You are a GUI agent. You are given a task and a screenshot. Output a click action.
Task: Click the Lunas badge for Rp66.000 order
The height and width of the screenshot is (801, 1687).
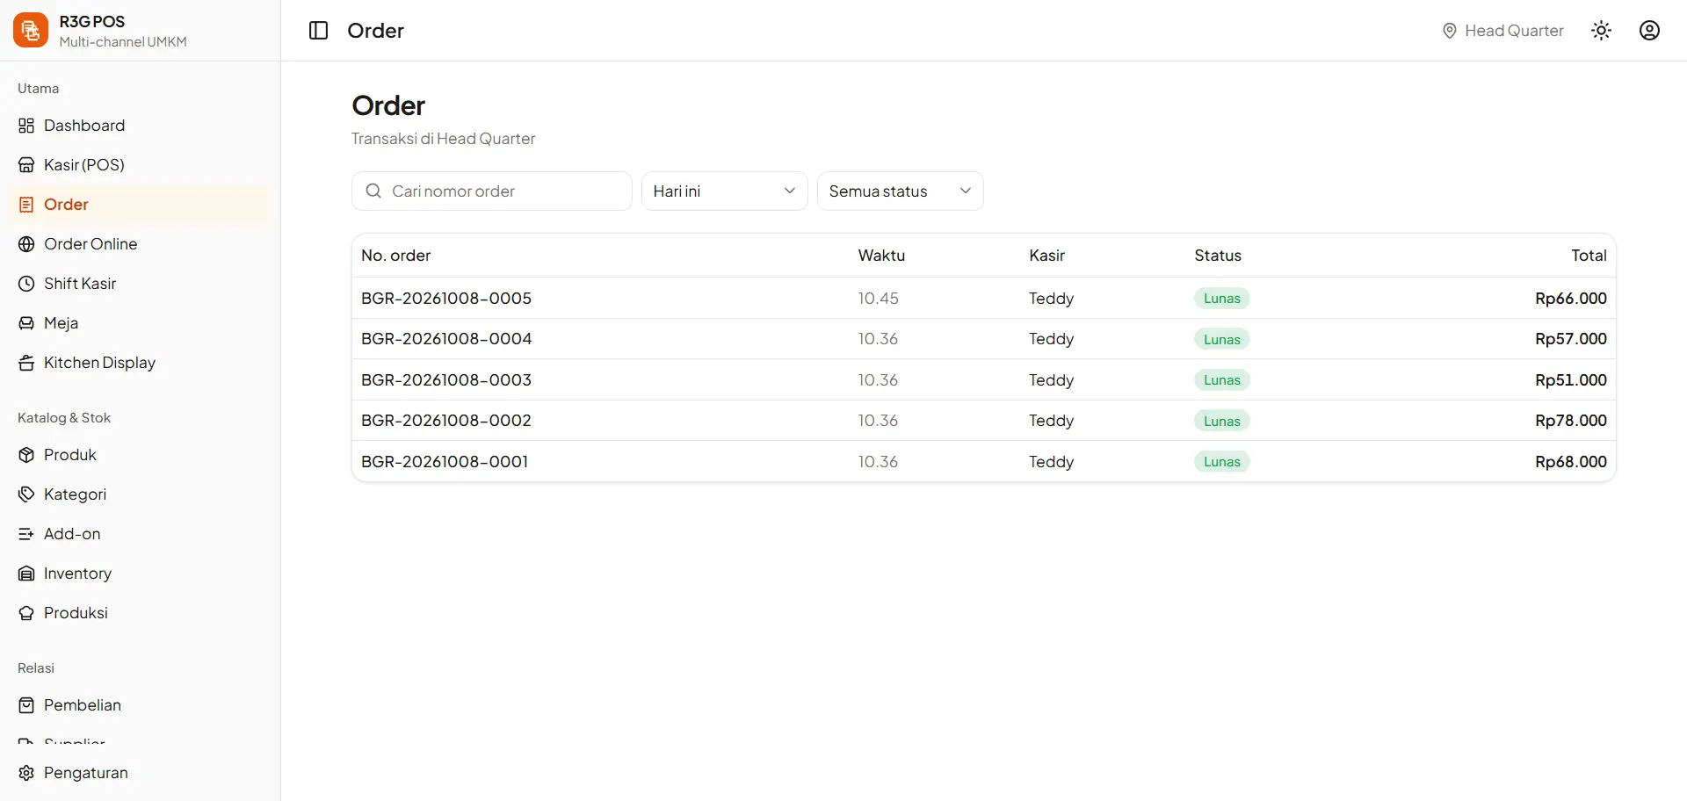point(1221,299)
